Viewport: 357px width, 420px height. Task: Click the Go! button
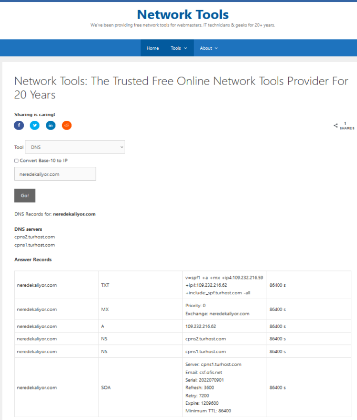(x=25, y=195)
